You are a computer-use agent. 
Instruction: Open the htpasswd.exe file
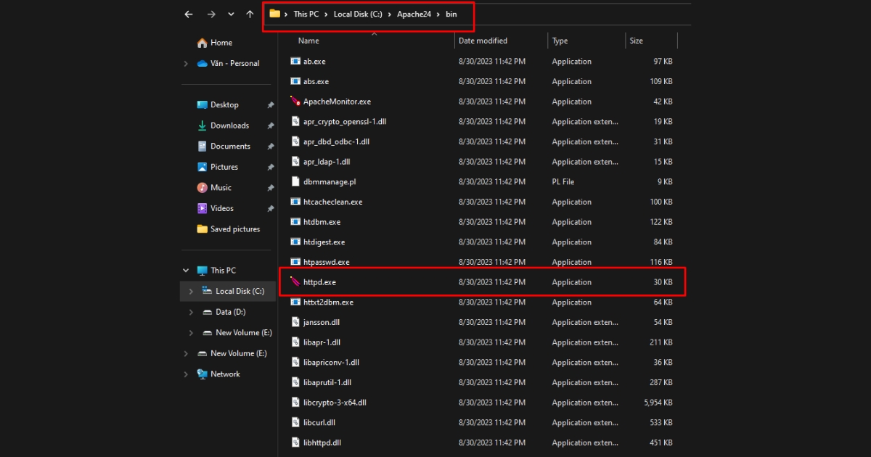323,261
